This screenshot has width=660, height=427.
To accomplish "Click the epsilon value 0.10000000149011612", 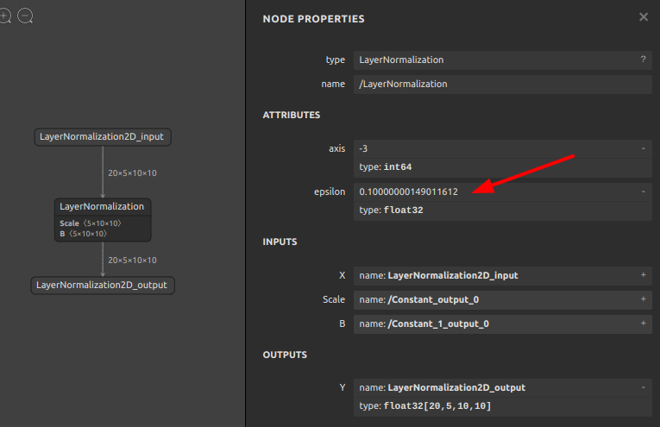I will pyautogui.click(x=409, y=192).
